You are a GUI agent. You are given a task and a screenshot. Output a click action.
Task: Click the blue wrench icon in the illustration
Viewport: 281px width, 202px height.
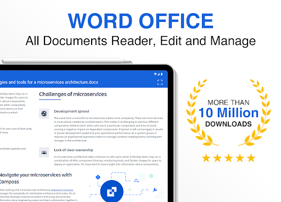coord(155,190)
